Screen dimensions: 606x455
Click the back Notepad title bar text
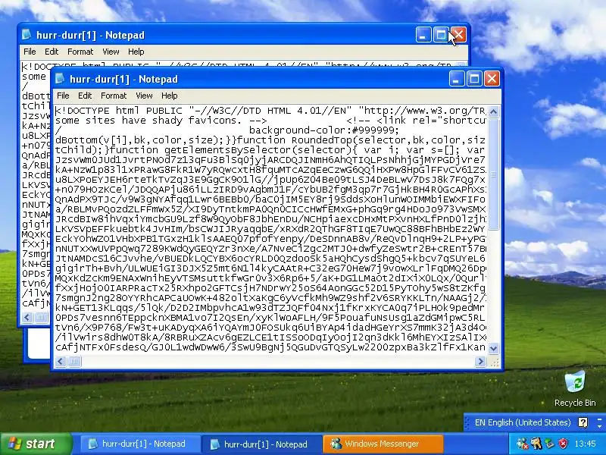tap(90, 35)
